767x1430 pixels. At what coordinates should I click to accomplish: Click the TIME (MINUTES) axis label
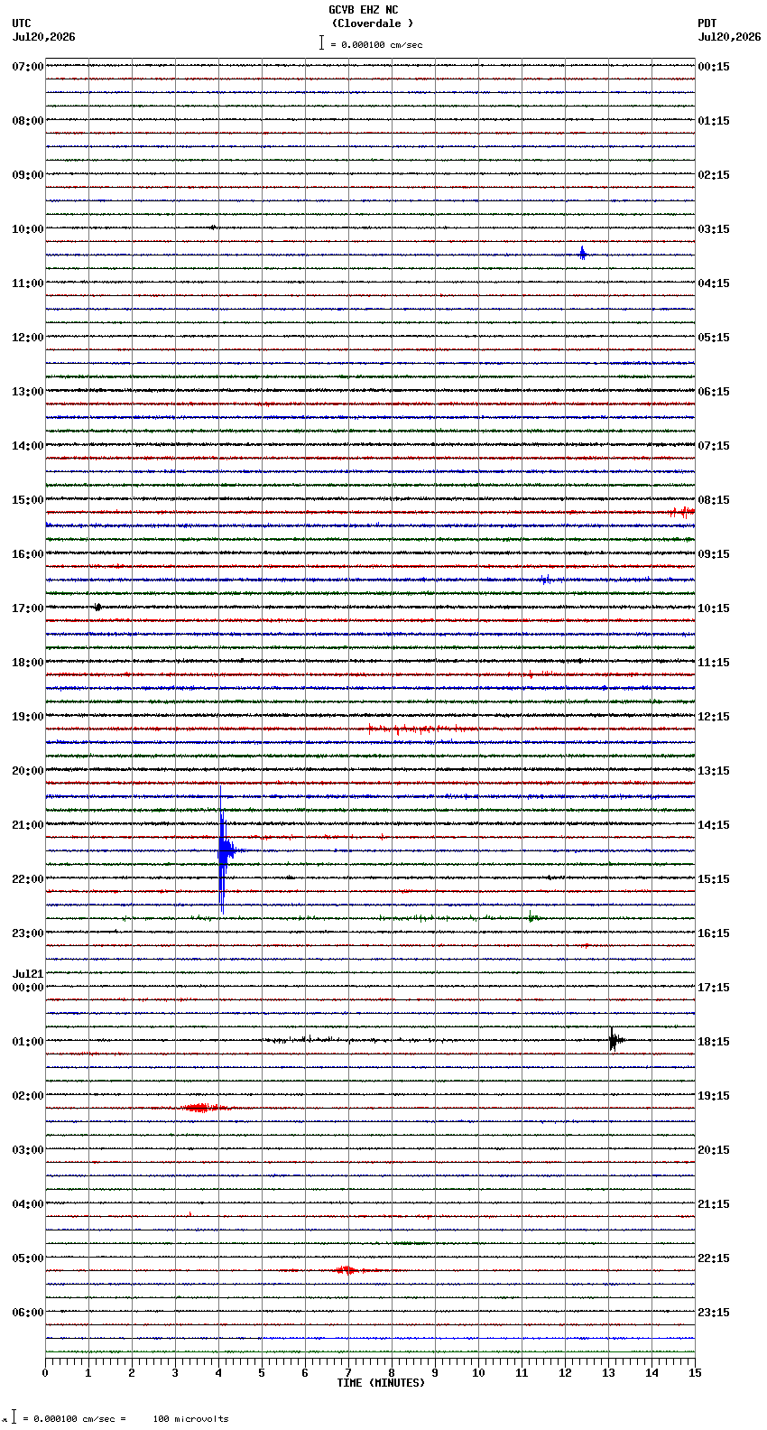pyautogui.click(x=381, y=1383)
